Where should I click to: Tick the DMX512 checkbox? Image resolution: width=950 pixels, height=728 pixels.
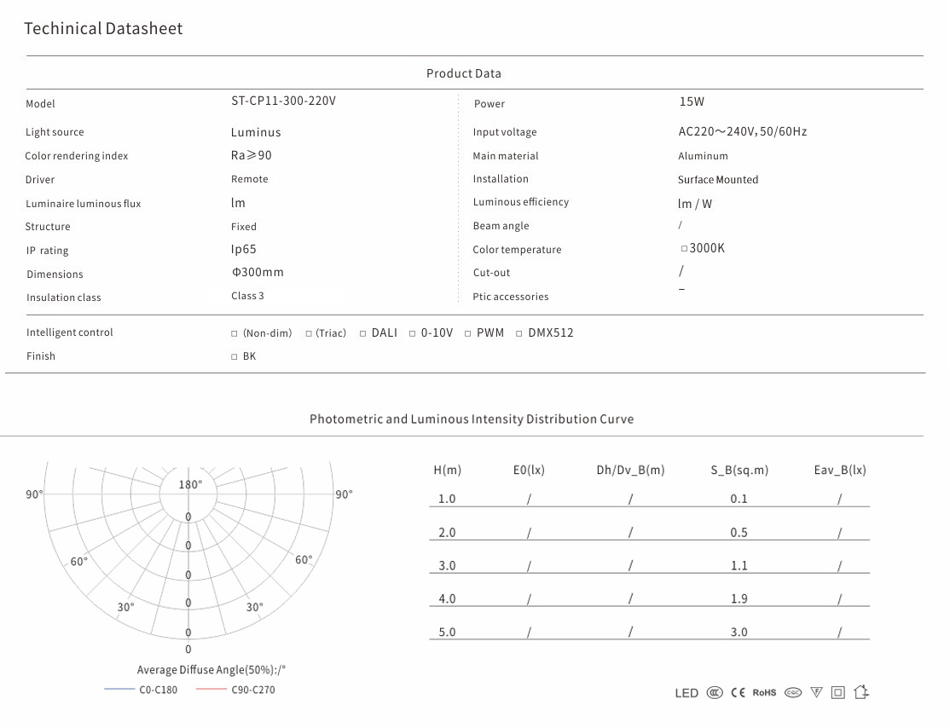(519, 334)
